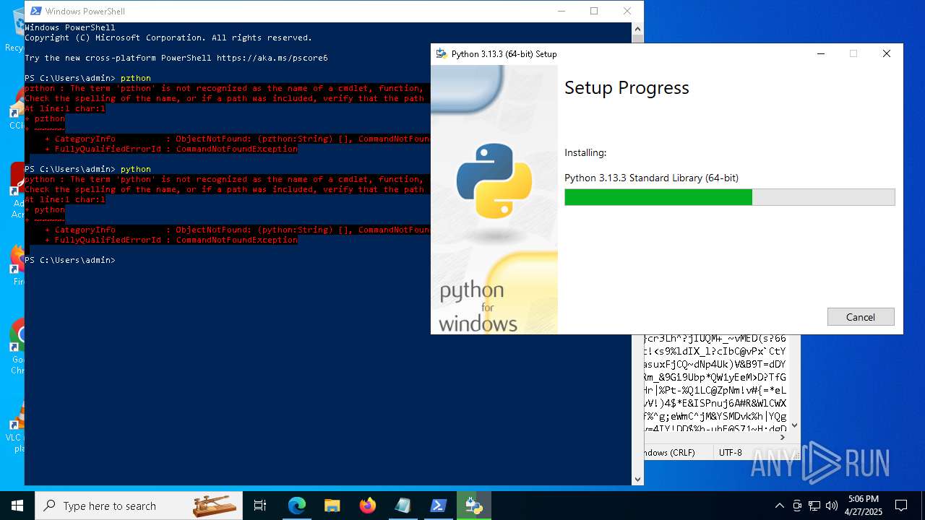Click 'UTF-8' encoding in Notepad status bar
Viewport: 925px width, 520px height.
tap(731, 453)
